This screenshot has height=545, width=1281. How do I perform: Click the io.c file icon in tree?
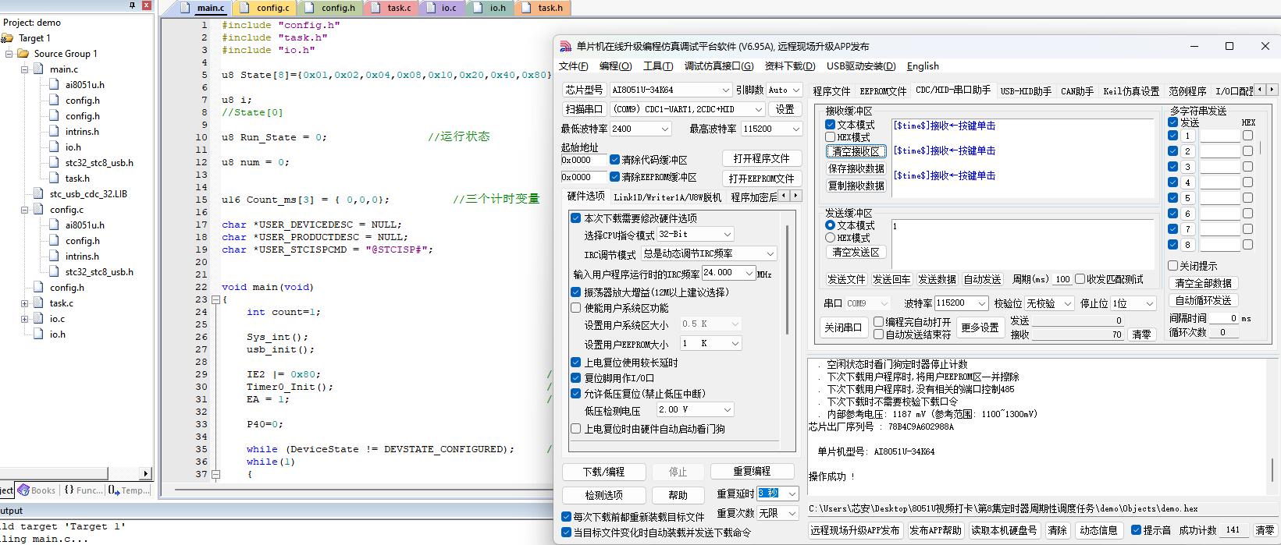tap(38, 319)
